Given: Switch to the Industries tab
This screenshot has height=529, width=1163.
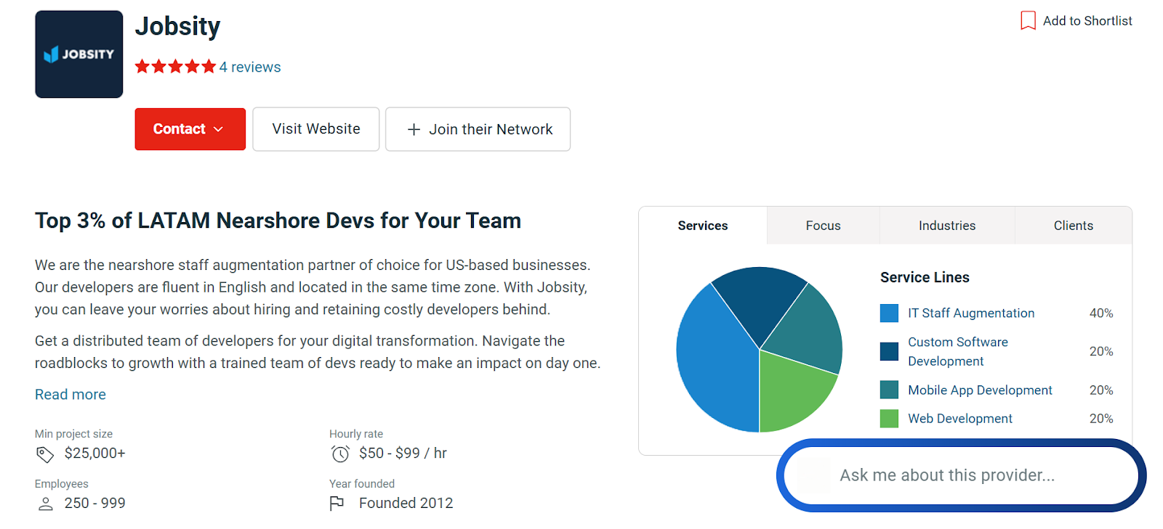Looking at the screenshot, I should click(x=947, y=226).
